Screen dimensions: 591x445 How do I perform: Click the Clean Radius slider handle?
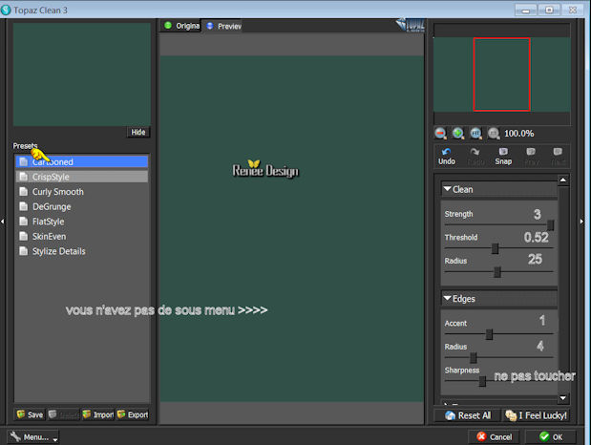497,271
